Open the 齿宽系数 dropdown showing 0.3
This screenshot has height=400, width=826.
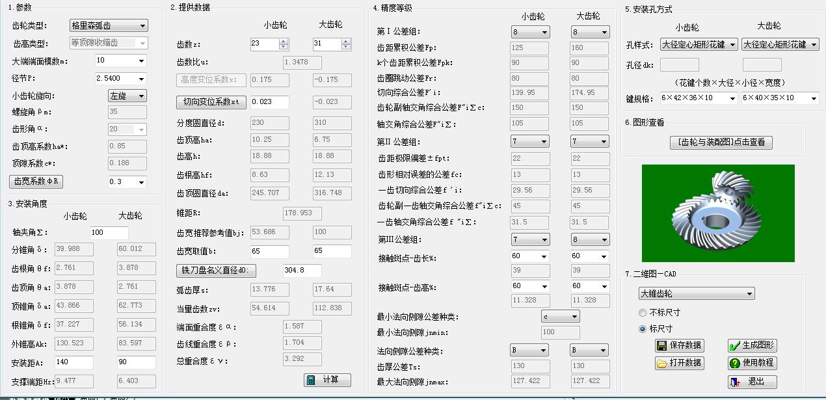[x=127, y=181]
